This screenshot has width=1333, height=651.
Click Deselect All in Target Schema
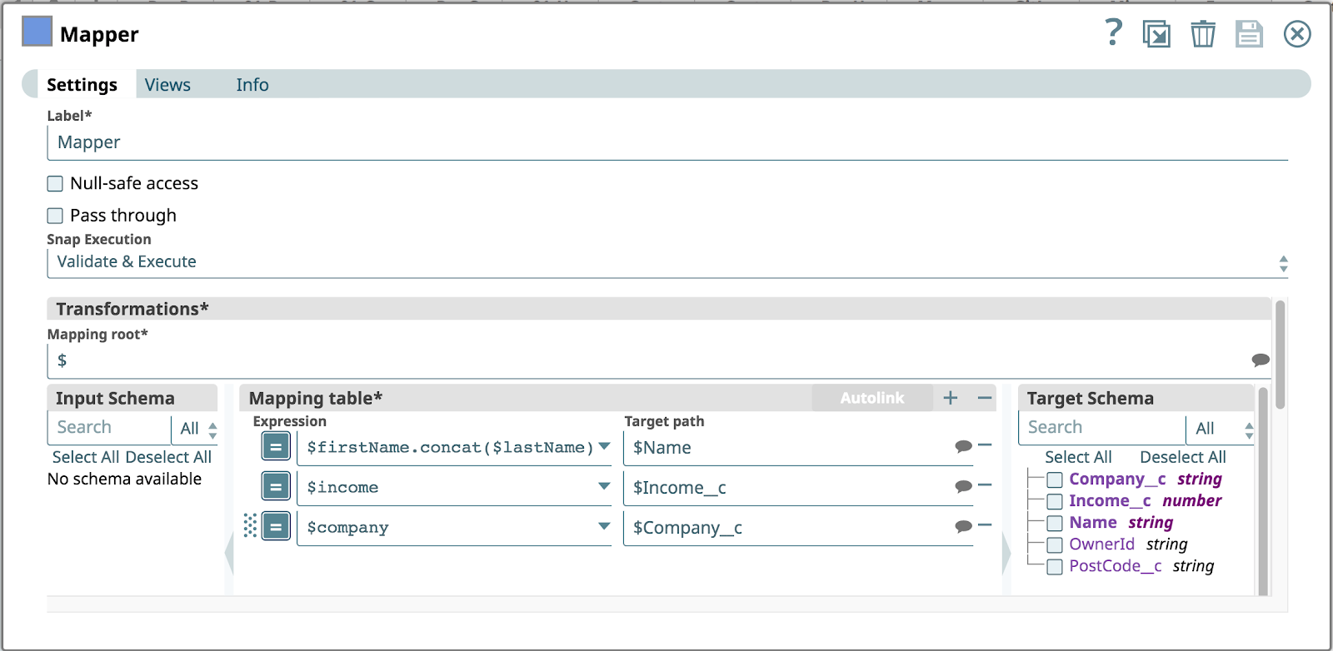pyautogui.click(x=1183, y=457)
